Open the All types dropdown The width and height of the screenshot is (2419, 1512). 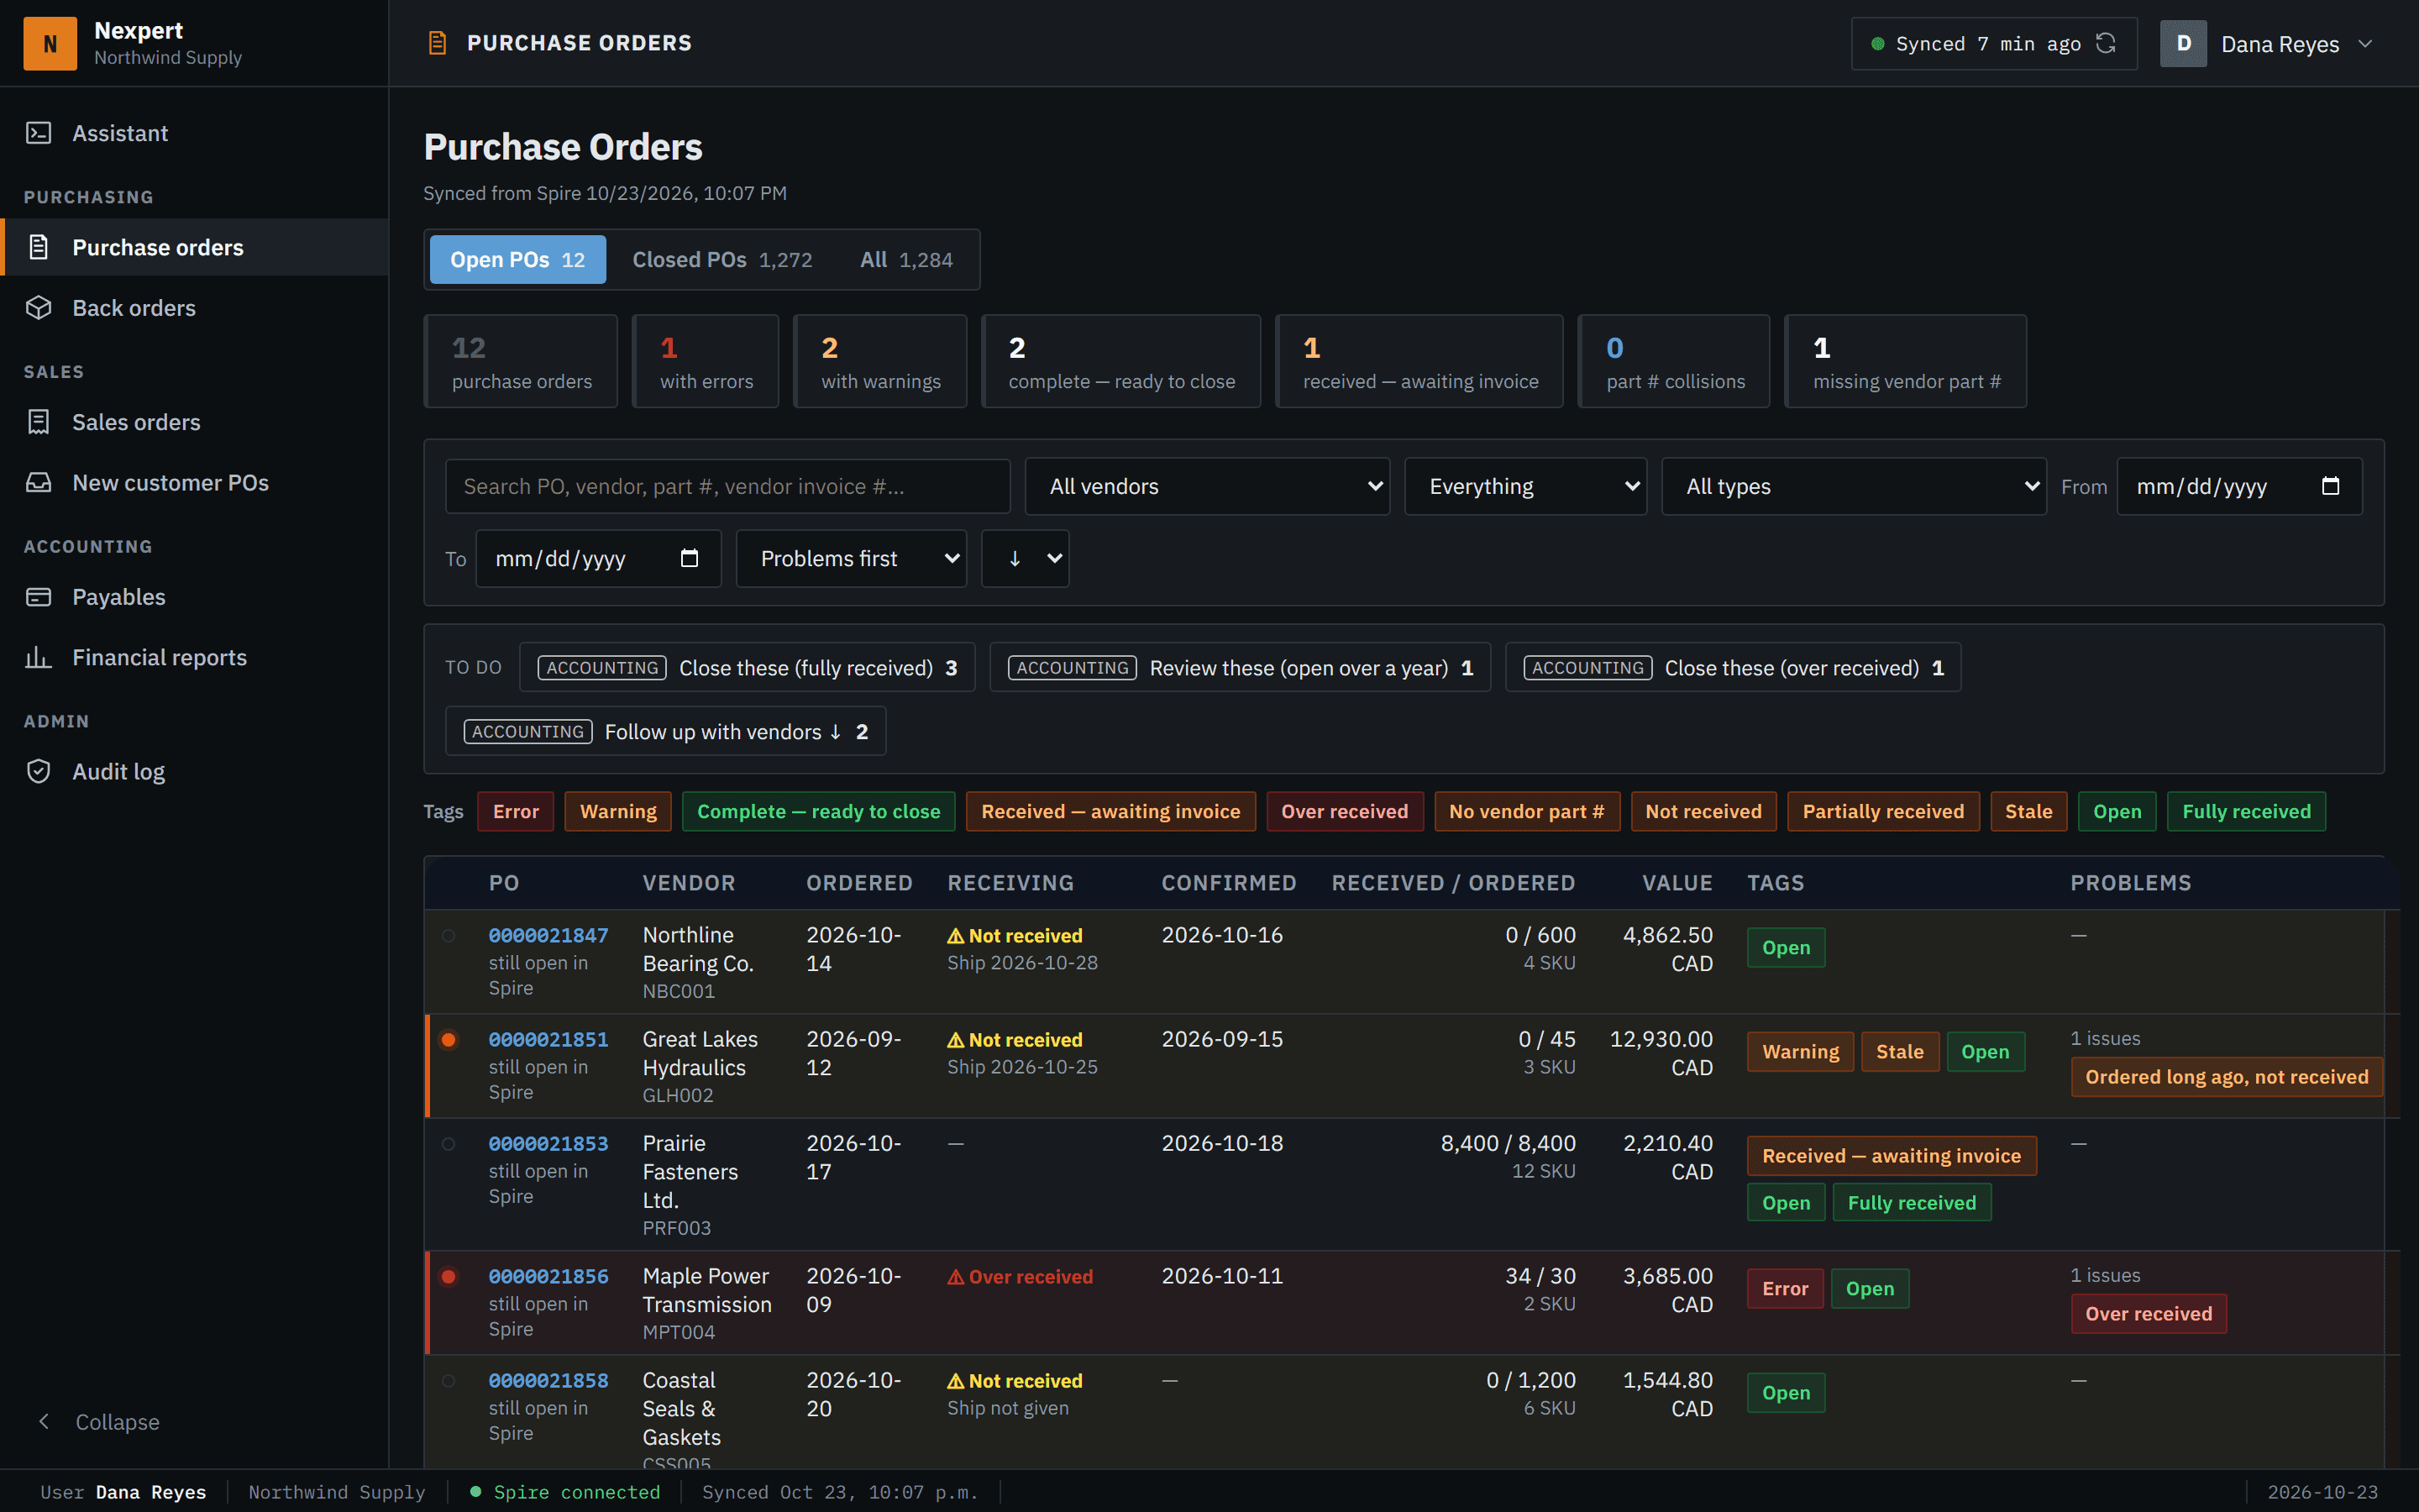1855,486
